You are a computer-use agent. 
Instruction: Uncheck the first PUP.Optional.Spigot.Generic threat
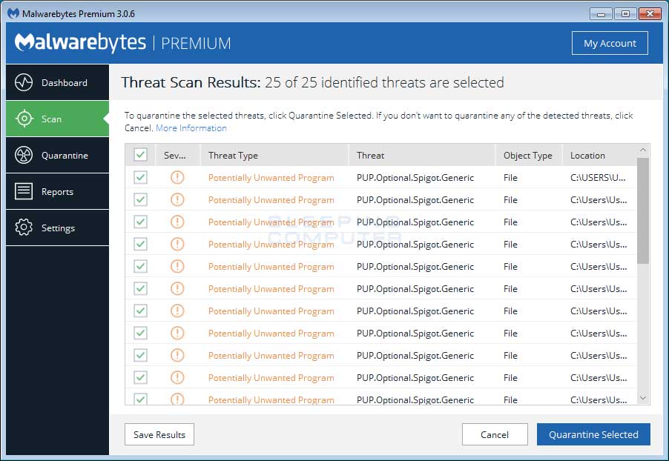click(141, 177)
